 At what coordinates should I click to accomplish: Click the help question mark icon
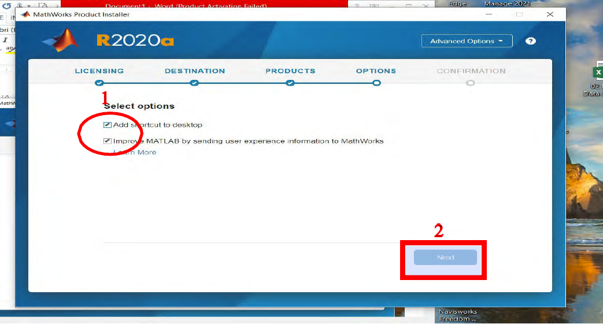(531, 41)
